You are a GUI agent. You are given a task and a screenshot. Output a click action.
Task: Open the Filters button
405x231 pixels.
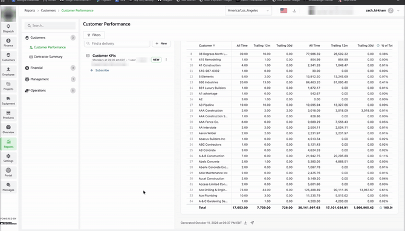click(94, 35)
